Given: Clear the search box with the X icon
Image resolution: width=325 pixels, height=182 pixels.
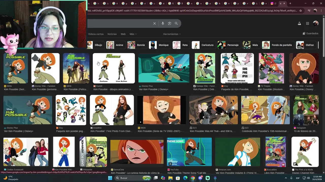Looking at the screenshot, I should pos(154,24).
